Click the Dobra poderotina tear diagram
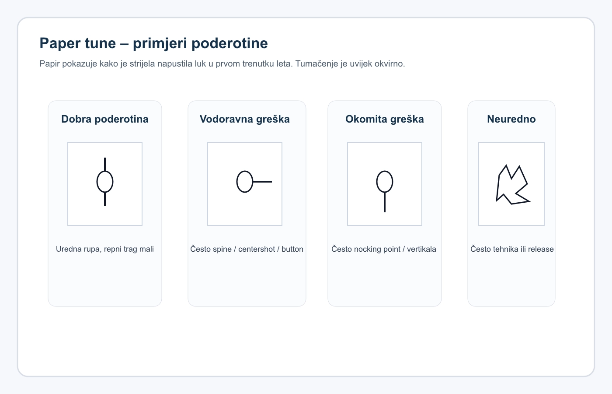612x394 pixels. click(105, 184)
